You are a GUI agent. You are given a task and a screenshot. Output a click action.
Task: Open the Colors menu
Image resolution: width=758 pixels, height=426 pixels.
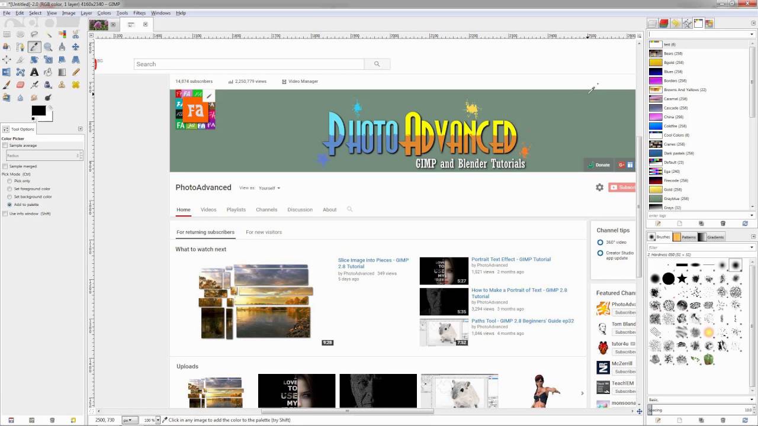point(104,13)
